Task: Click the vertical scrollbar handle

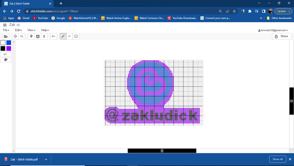Action: (x=292, y=101)
